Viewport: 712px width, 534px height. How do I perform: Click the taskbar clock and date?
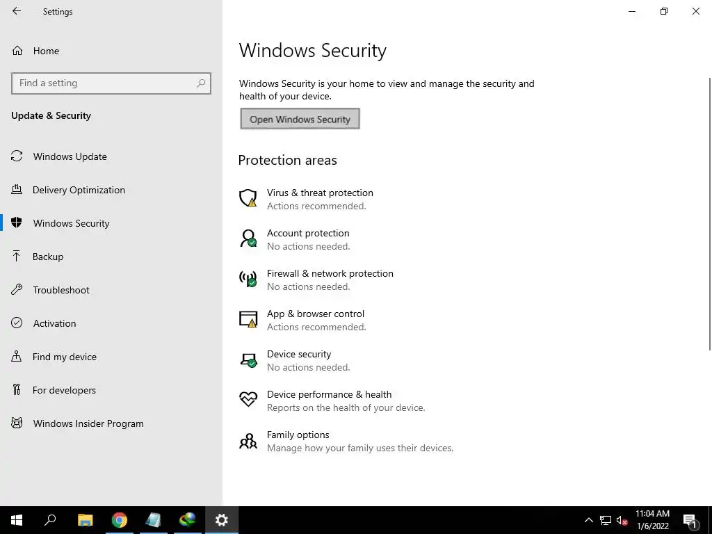click(652, 520)
